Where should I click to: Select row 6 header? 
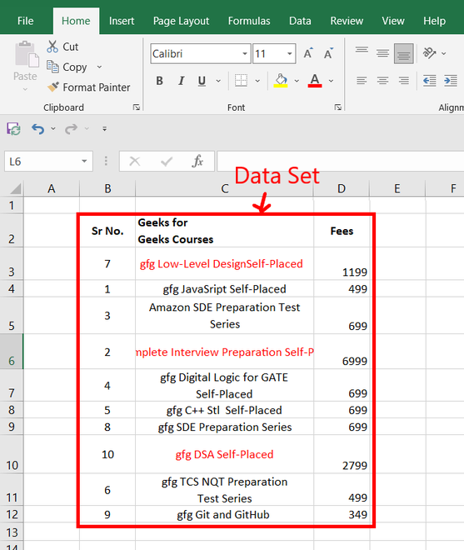(x=12, y=351)
